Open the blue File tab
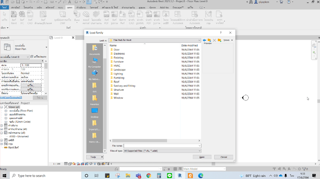The width and height of the screenshot is (320, 179). [4, 7]
